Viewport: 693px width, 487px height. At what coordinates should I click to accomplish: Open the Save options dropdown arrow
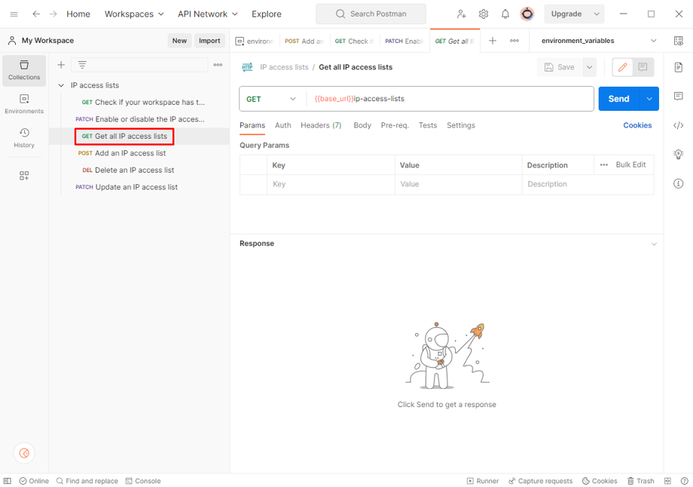coord(589,67)
